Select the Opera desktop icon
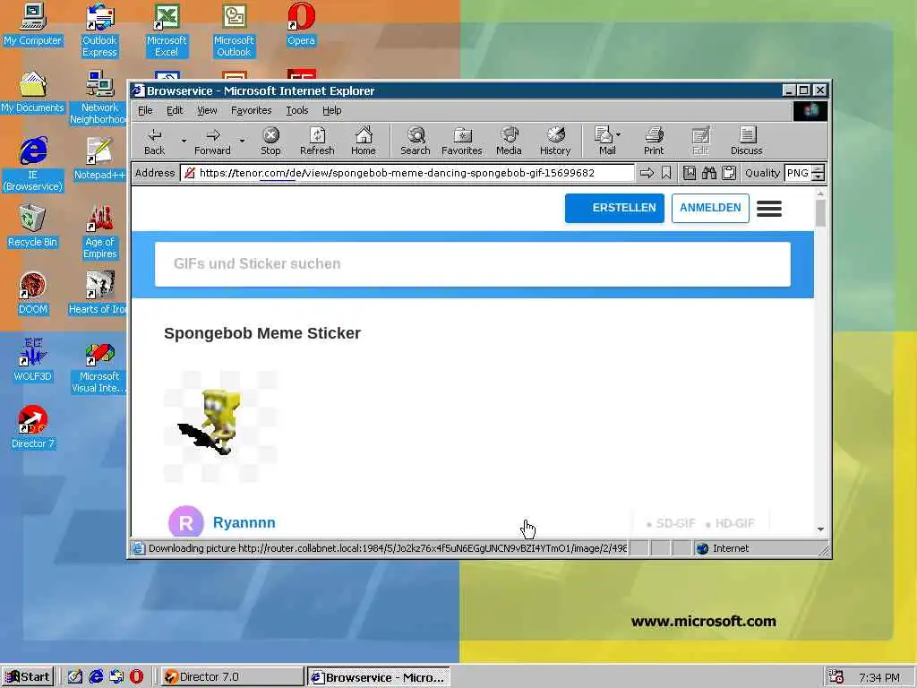 click(x=301, y=25)
